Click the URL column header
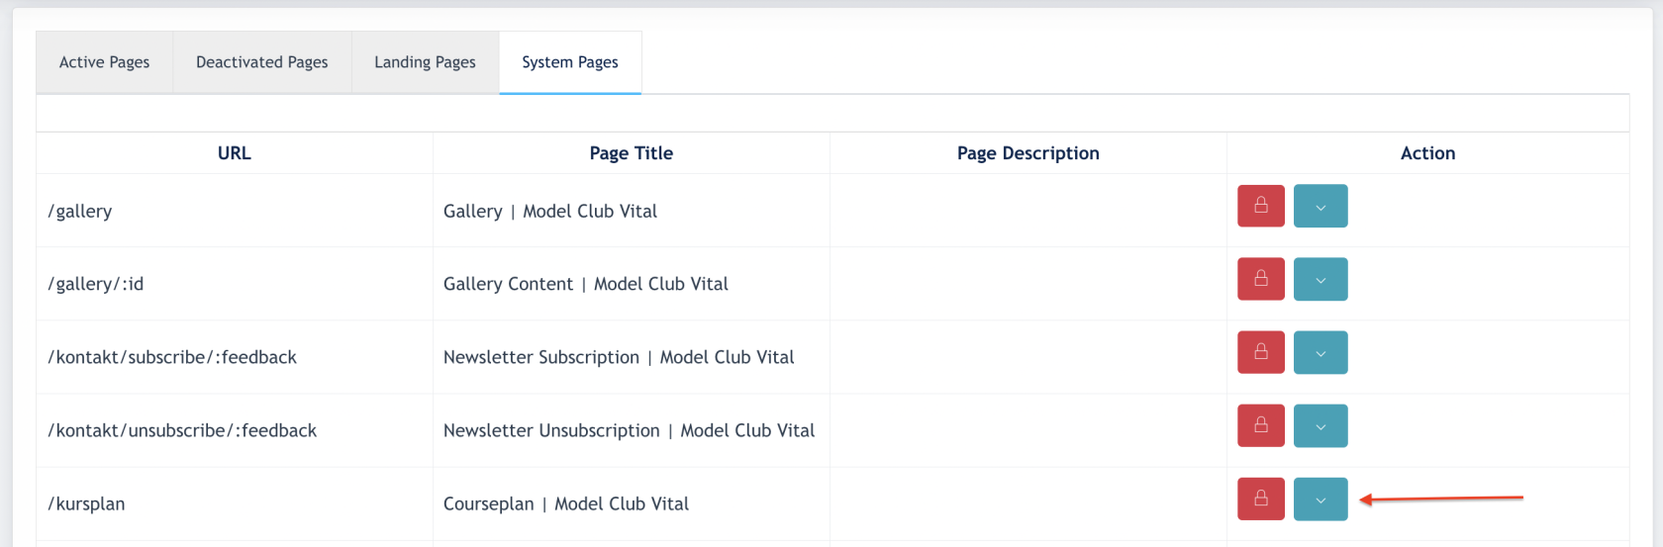Image resolution: width=1663 pixels, height=547 pixels. (235, 153)
